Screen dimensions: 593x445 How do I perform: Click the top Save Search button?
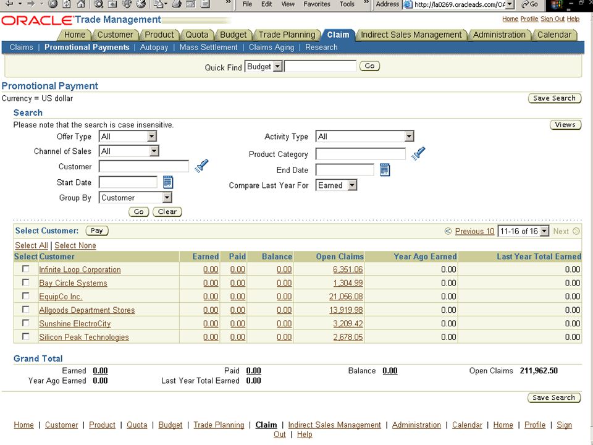[x=554, y=98]
